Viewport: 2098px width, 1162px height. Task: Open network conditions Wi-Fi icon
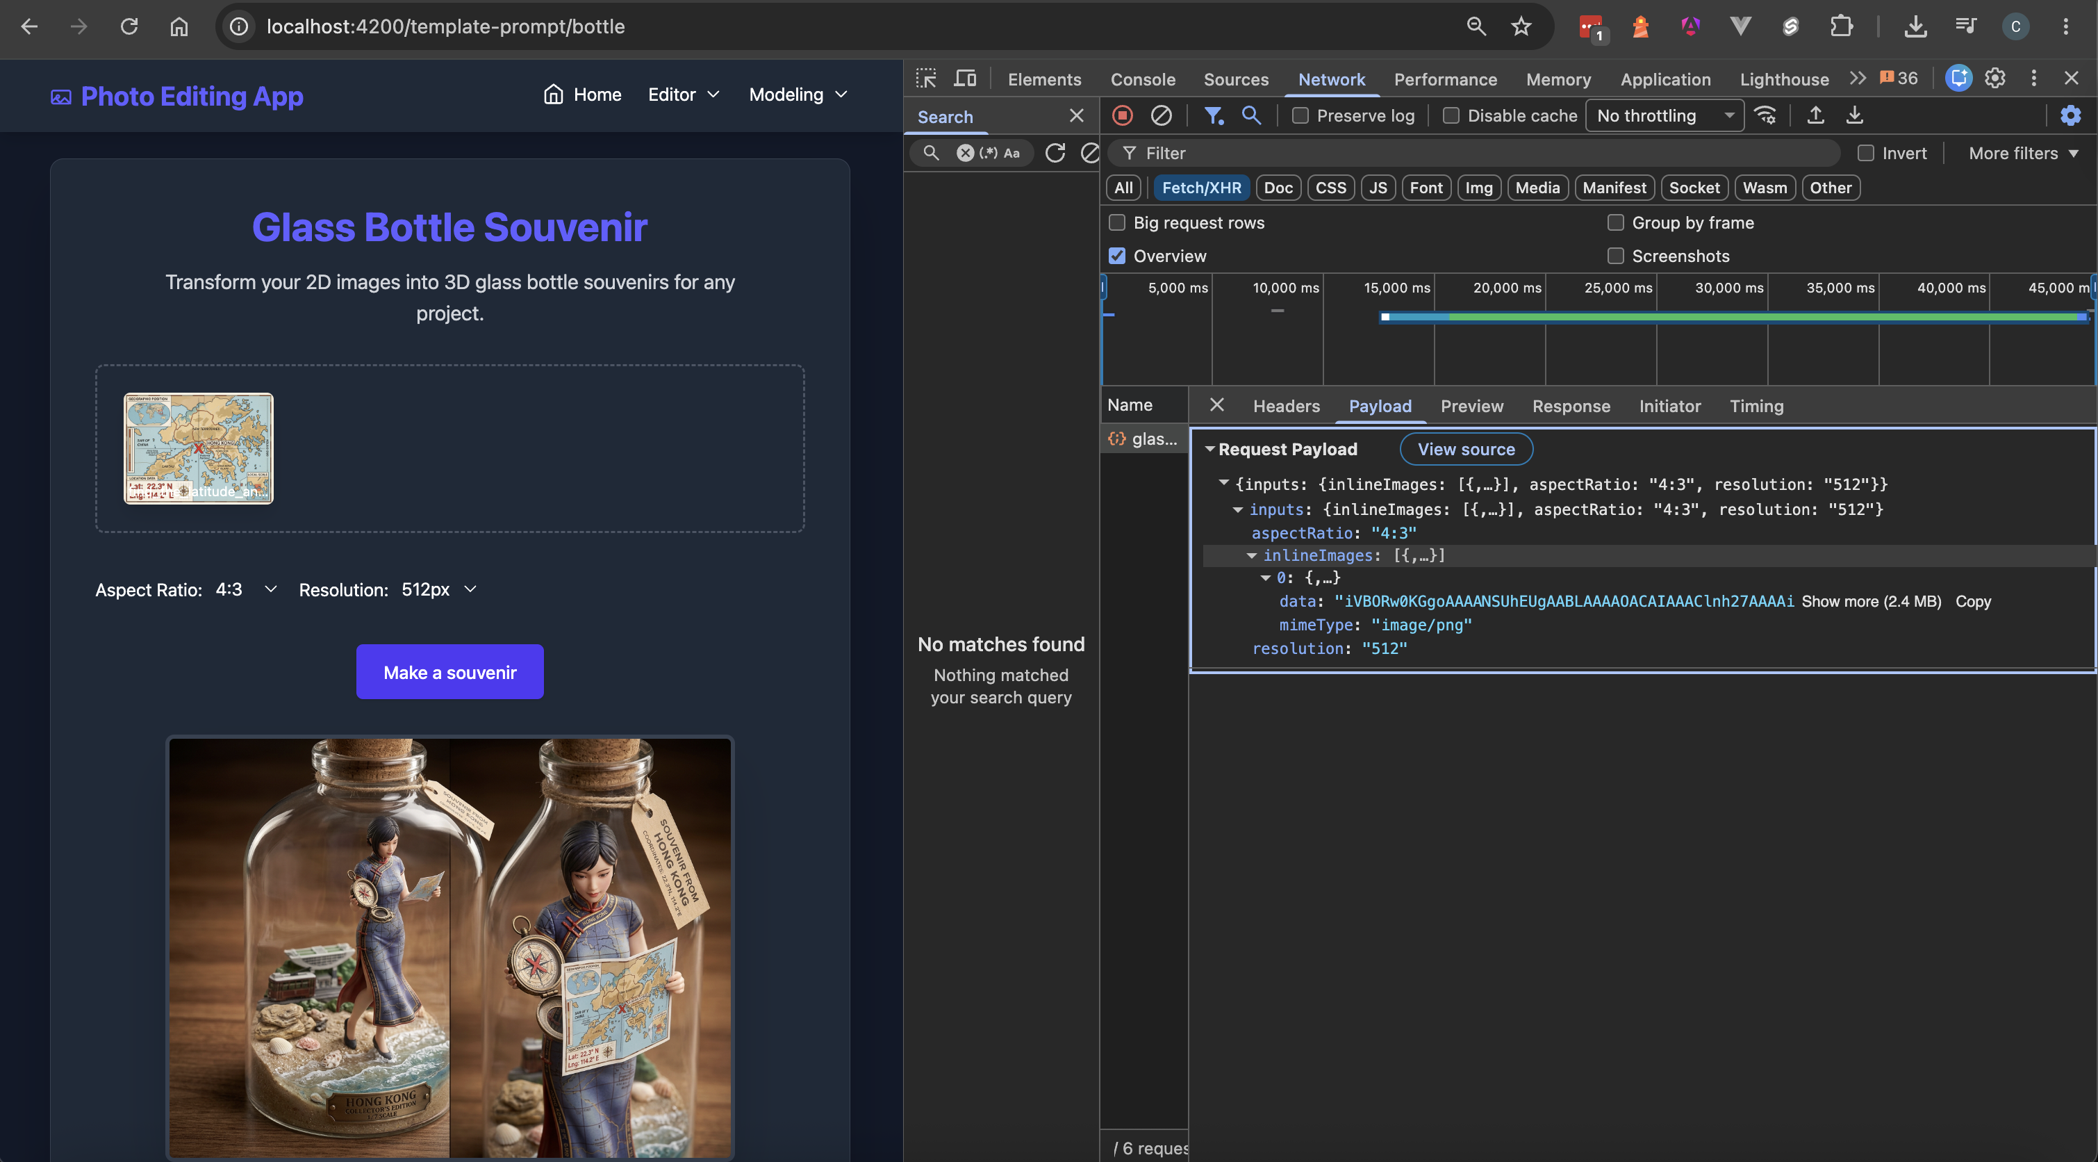click(1765, 115)
